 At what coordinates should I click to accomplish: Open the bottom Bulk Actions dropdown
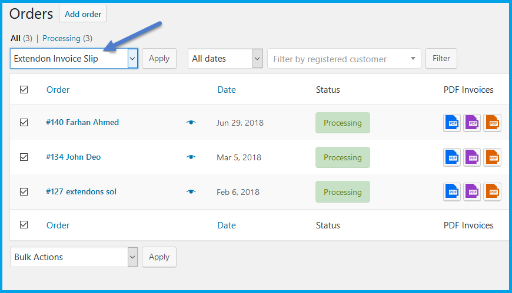[74, 257]
